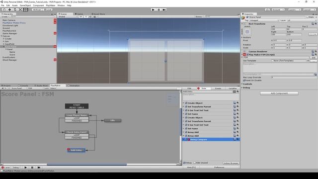This screenshot has height=179, width=318.
Task: Select the Rect Transform tool in toolbar
Action: pyautogui.click(x=25, y=10)
